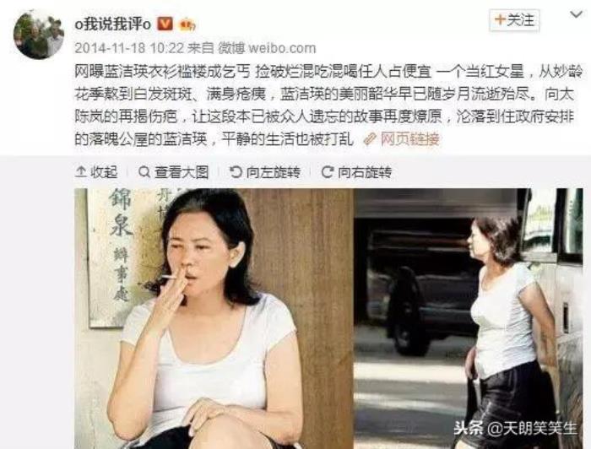Collapse the image using 收起

(96, 172)
